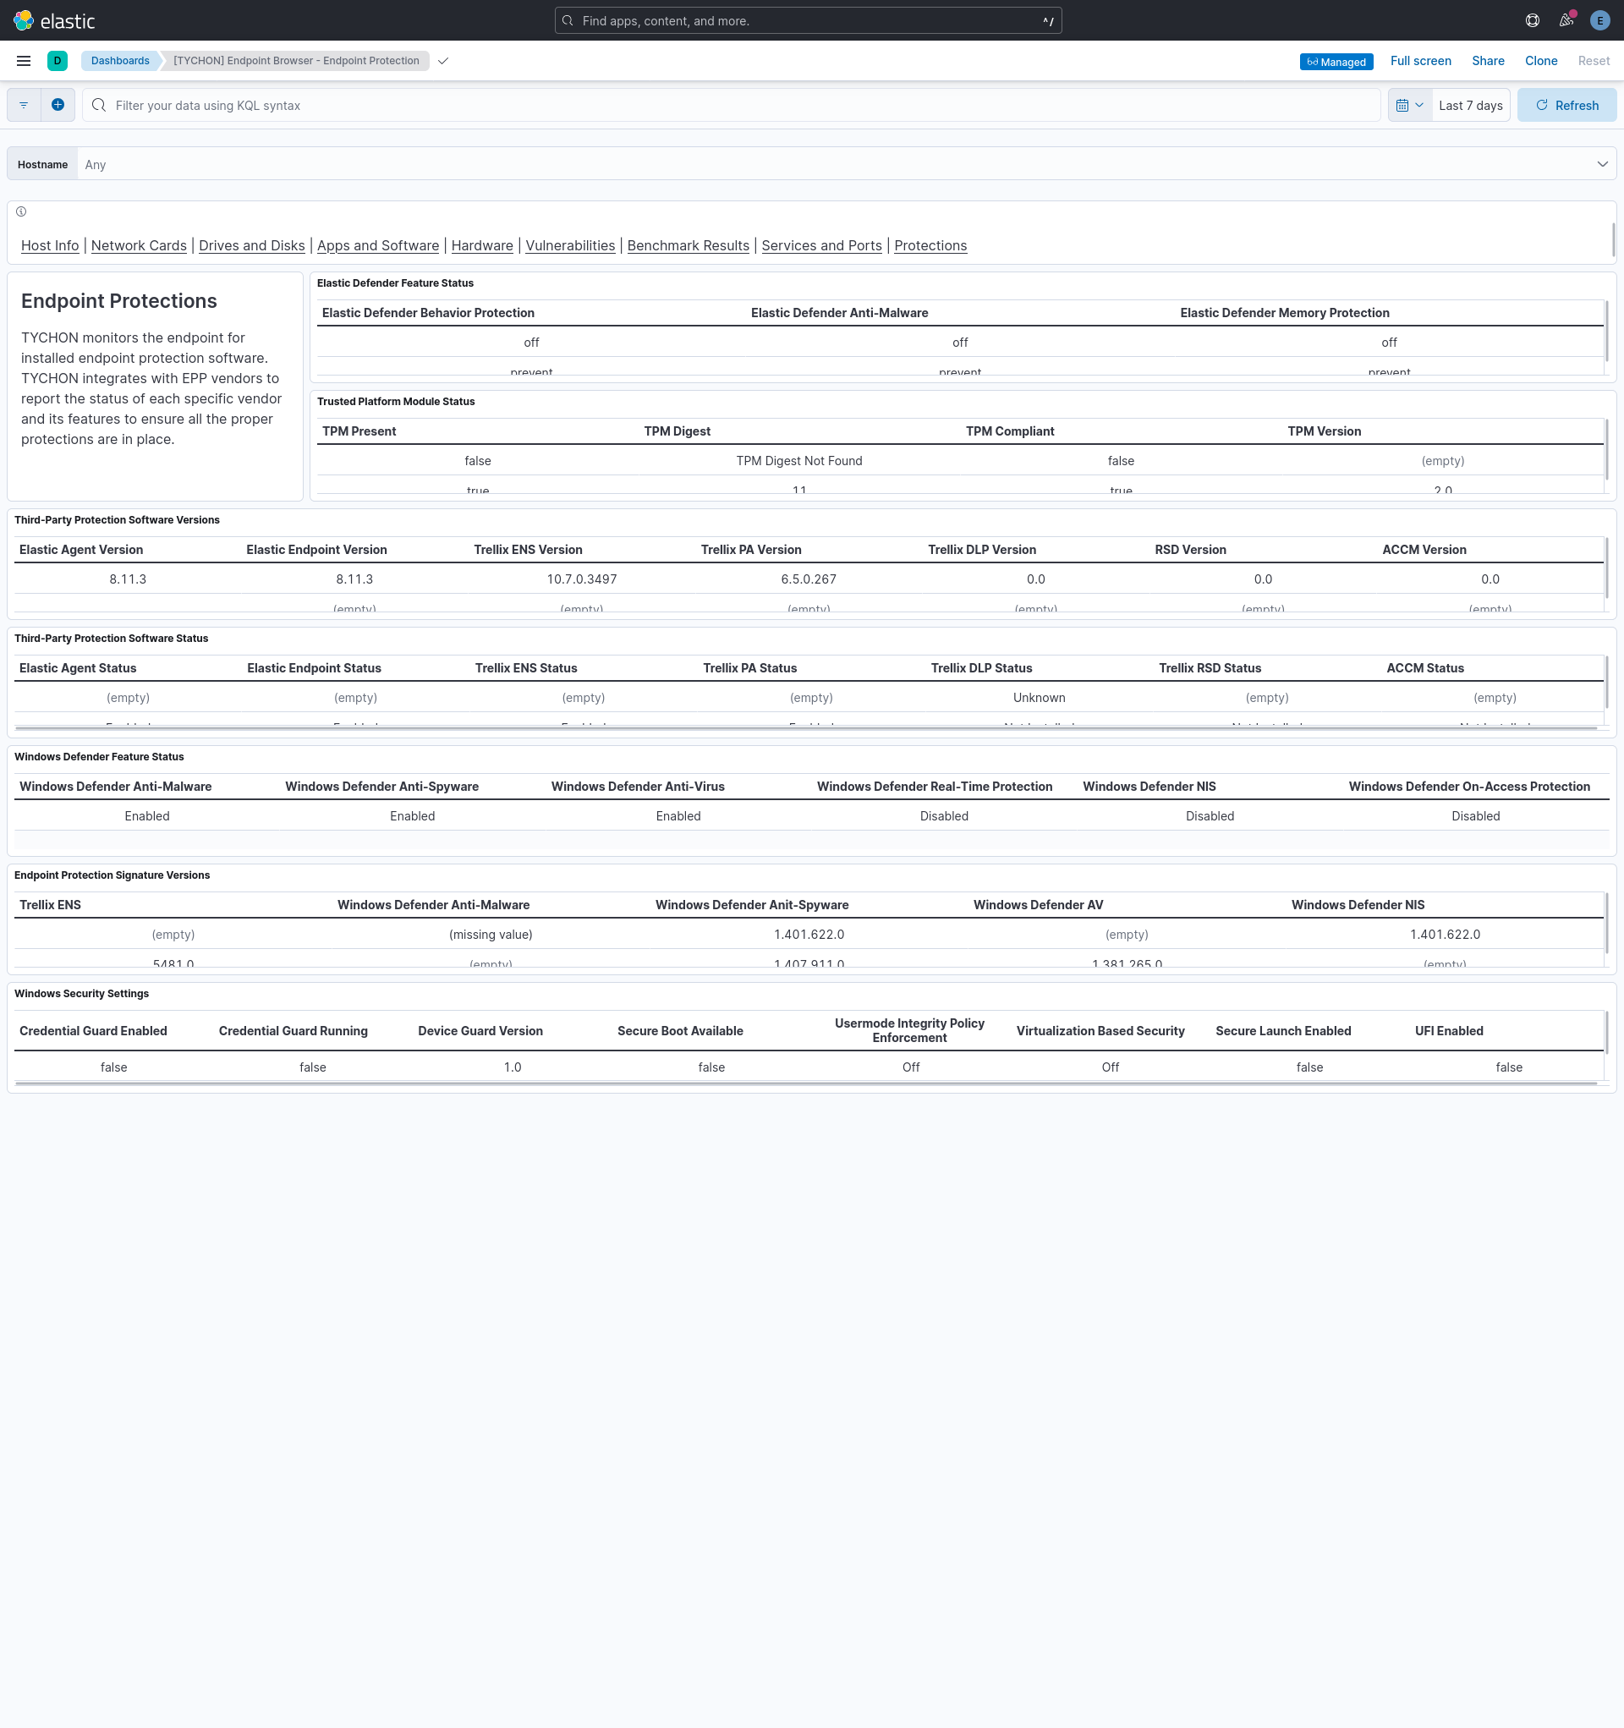
Task: Enter Full screen mode
Action: pos(1420,61)
